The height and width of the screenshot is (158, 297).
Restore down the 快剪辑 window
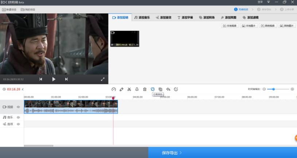[285, 2]
